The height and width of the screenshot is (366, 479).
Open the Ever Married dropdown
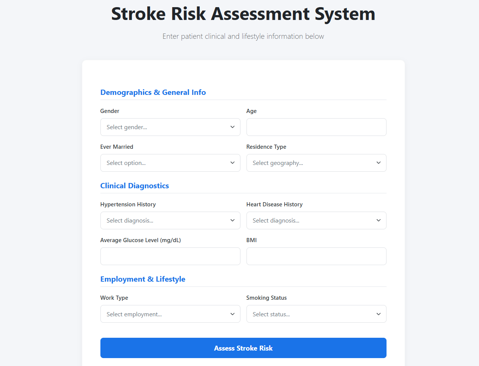click(170, 163)
